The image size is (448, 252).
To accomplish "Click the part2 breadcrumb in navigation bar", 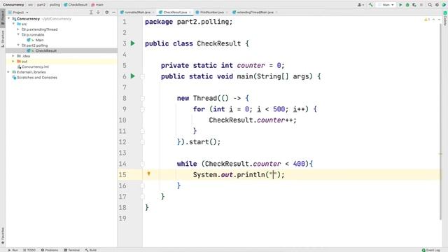I will click(x=41, y=5).
